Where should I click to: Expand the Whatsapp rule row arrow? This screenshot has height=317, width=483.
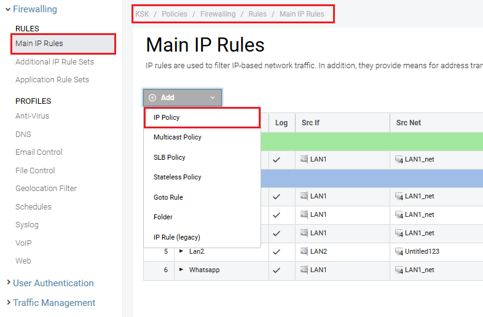pyautogui.click(x=181, y=270)
